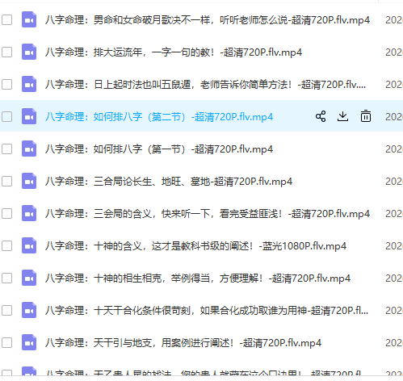Viewport: 403px width, 381px height.
Task: Click video icon beside 男命和女命破月歌决 file
Action: point(29,19)
